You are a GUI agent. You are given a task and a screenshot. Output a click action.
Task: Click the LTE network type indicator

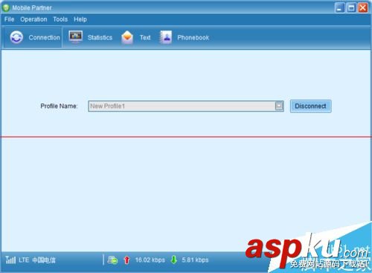24,260
